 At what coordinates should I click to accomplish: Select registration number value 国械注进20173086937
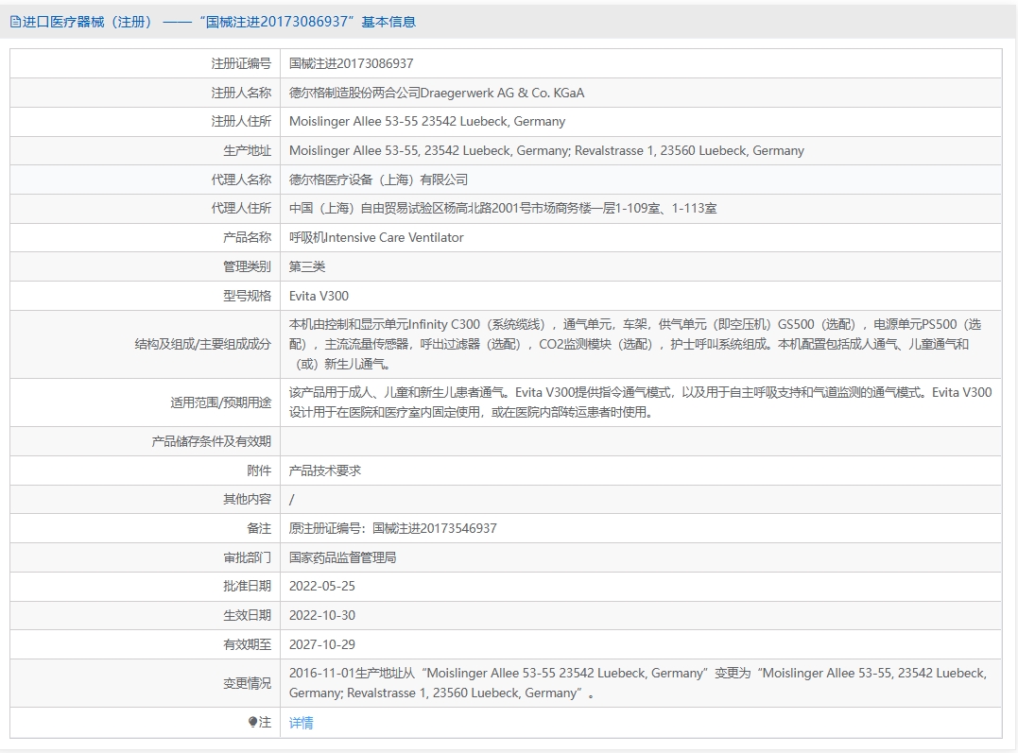[352, 63]
